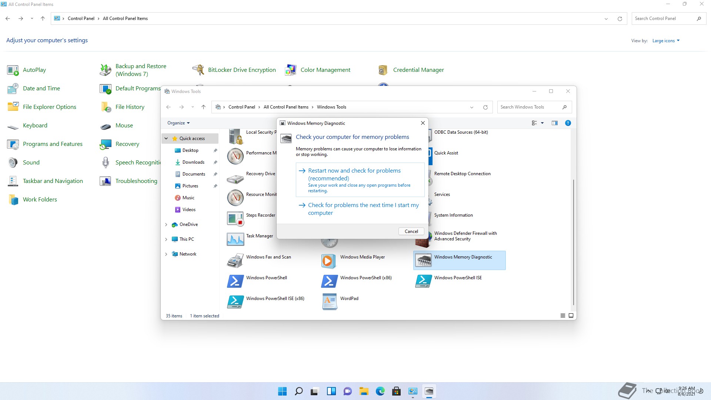Select Windows PowerShell ISE icon
This screenshot has height=400, width=711.
tap(424, 281)
